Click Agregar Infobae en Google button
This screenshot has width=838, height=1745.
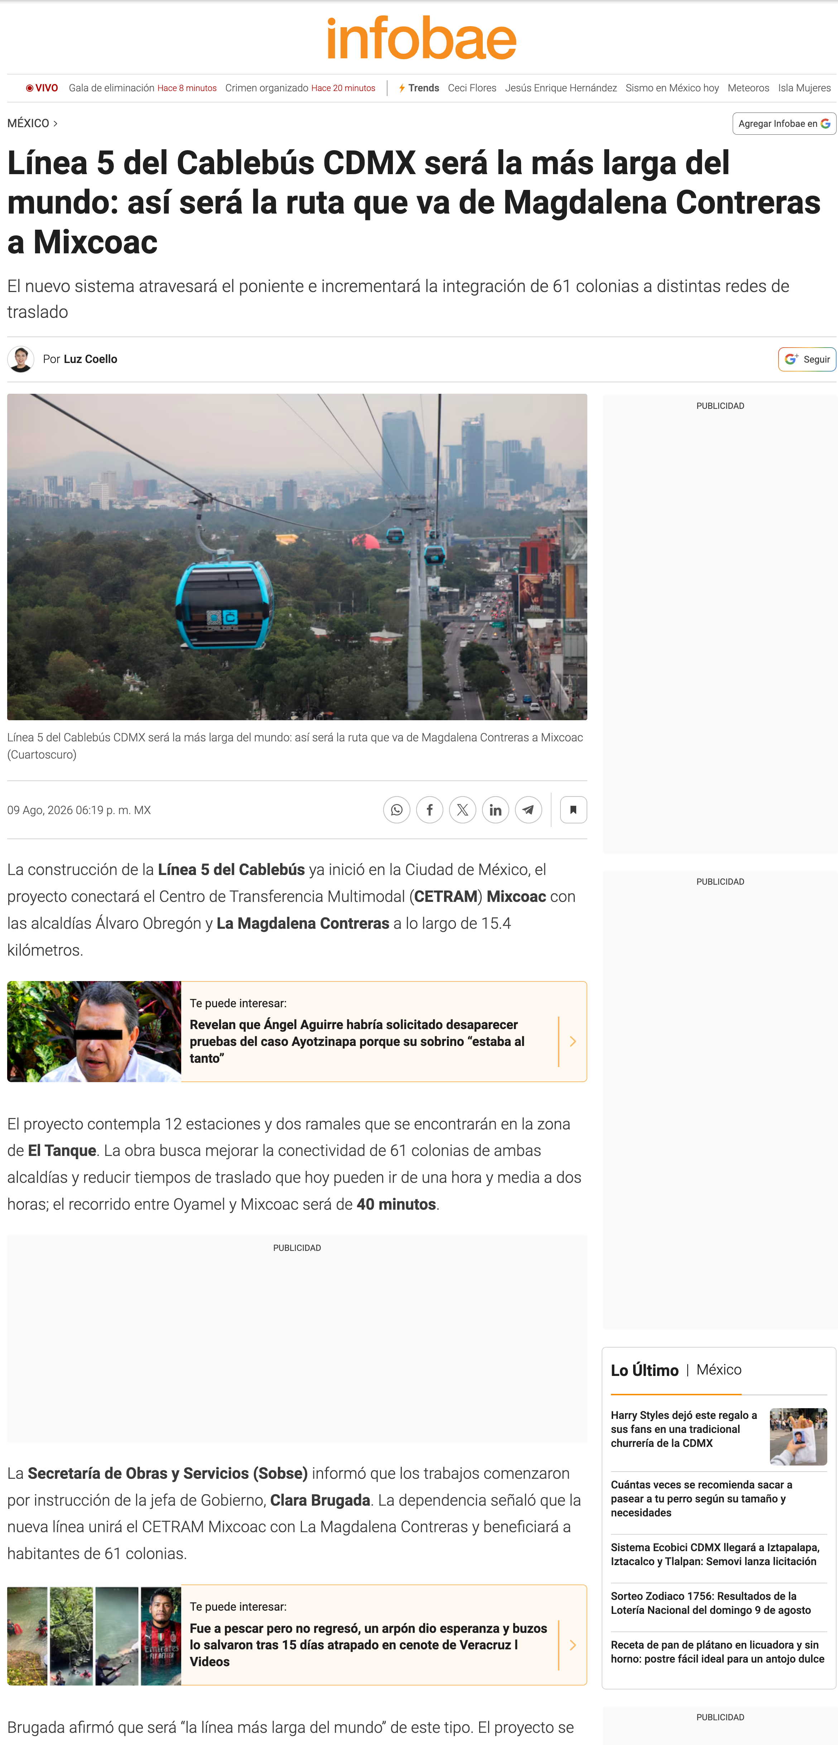coord(784,123)
